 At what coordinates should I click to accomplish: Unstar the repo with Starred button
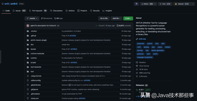pyautogui.click(x=182, y=4)
